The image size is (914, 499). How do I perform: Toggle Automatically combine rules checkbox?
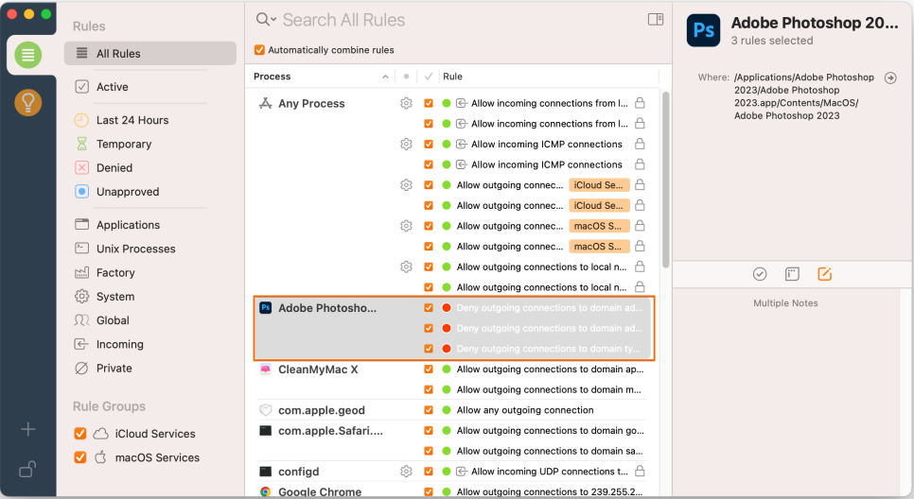pyautogui.click(x=259, y=50)
